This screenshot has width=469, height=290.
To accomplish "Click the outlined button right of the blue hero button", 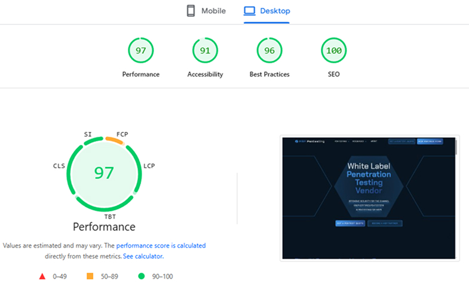I will [385, 223].
